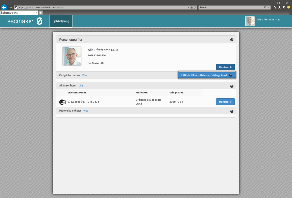Click personal number 194812161596
Image resolution: width=292 pixels, height=198 pixels.
(97, 56)
